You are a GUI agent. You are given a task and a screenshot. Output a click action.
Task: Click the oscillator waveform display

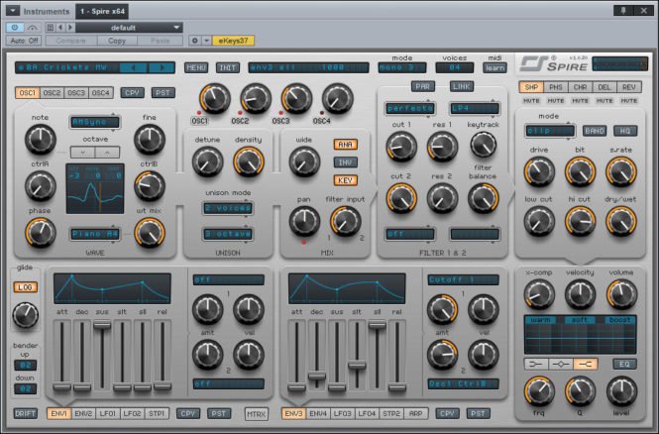(x=95, y=188)
